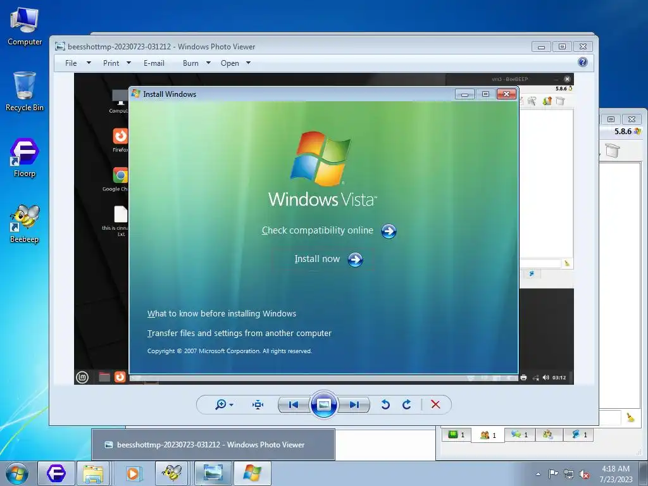The height and width of the screenshot is (486, 648).
Task: Open the Windows Start menu
Action: point(17,473)
